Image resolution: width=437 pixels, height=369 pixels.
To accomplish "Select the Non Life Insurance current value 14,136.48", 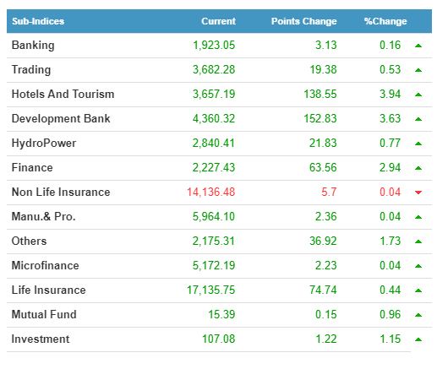I will (x=211, y=192).
